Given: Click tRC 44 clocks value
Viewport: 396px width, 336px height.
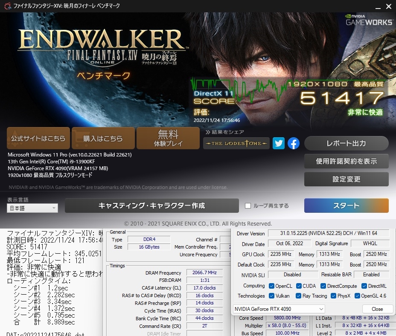Looking at the screenshot, I should pos(204,319).
